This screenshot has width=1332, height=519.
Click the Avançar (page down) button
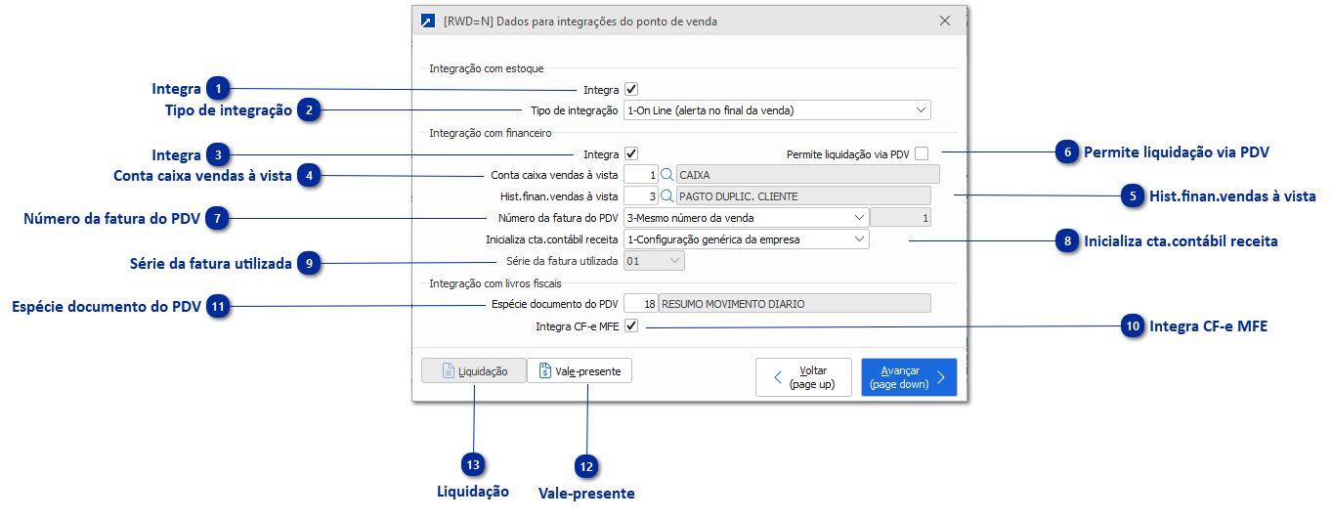coord(909,377)
